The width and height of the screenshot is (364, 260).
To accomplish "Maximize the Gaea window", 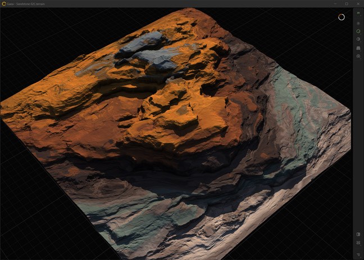I will click(x=346, y=3).
